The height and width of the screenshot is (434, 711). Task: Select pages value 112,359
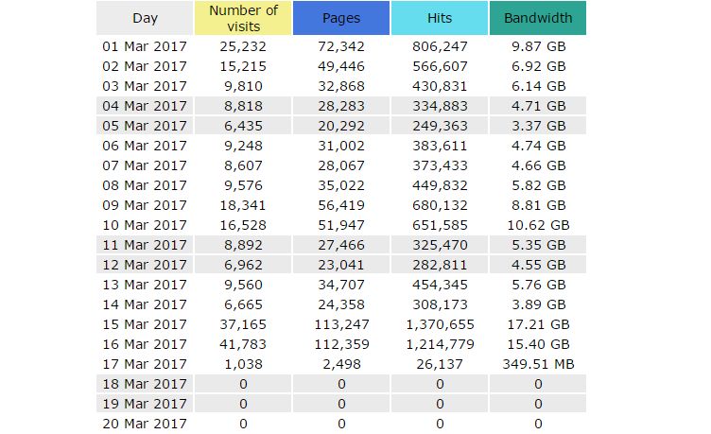coord(341,345)
